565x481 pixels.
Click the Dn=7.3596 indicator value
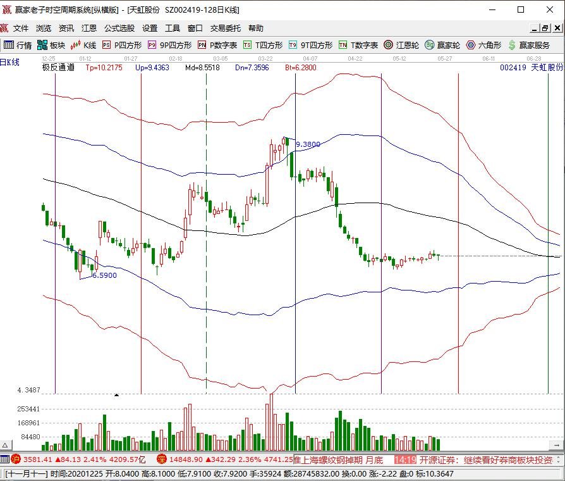(x=252, y=68)
